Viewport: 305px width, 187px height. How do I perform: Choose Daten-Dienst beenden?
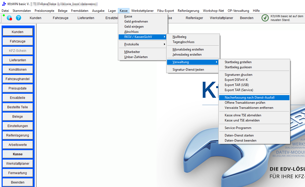coord(254,141)
